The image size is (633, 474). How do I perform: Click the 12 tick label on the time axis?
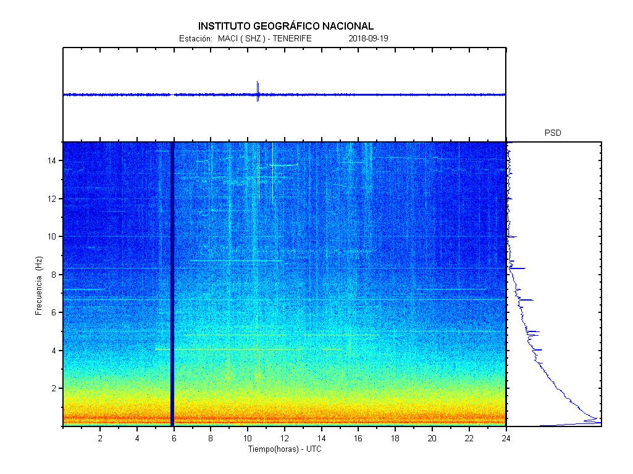click(x=285, y=438)
